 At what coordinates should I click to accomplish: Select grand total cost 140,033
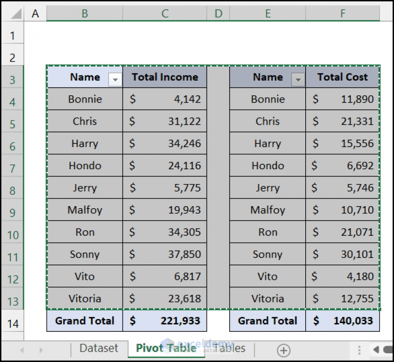pos(343,321)
